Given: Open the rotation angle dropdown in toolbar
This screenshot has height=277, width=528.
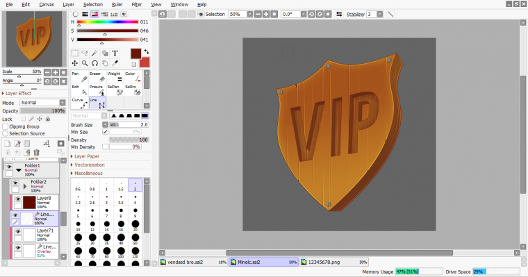Looking at the screenshot, I should click(304, 14).
